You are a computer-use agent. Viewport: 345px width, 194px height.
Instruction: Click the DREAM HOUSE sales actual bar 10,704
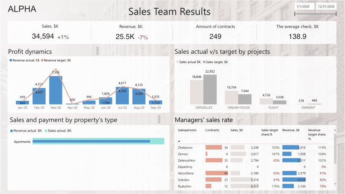coord(231,97)
